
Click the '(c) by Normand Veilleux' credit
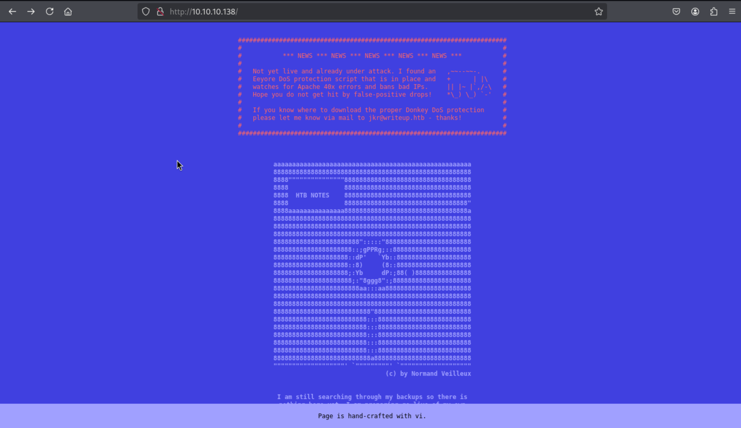428,374
